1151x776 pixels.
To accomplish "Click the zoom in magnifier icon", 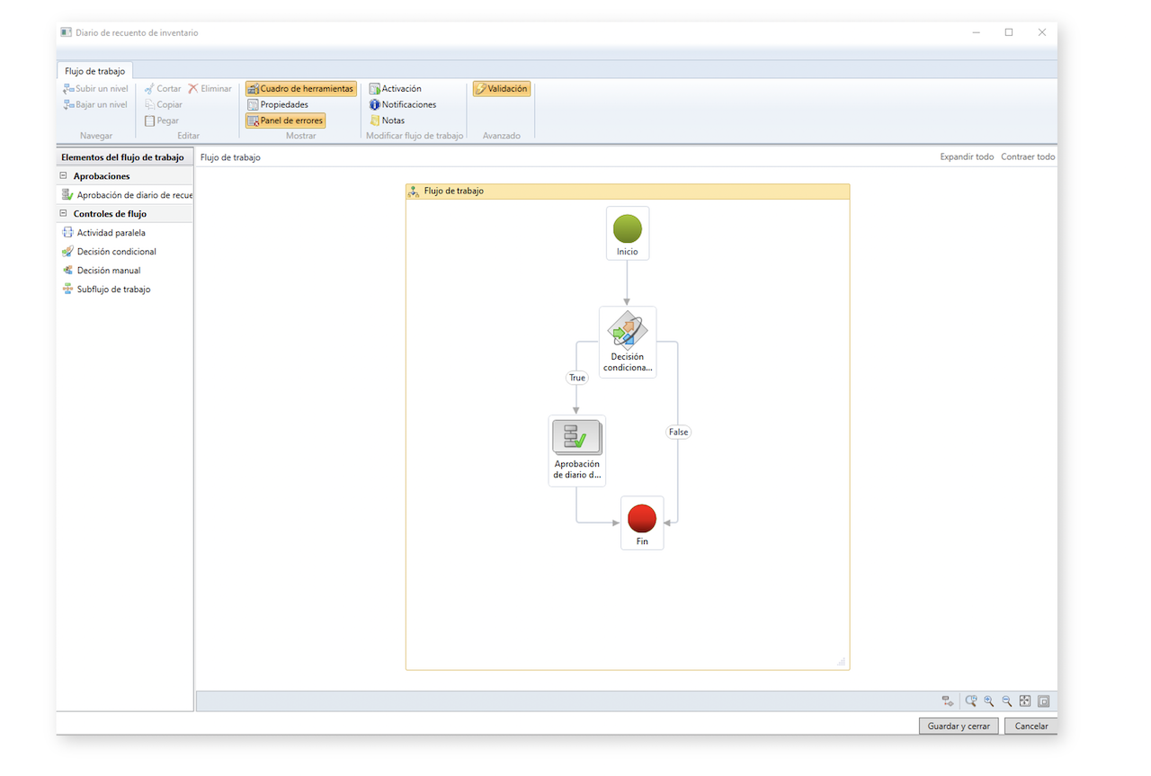I will click(x=989, y=701).
